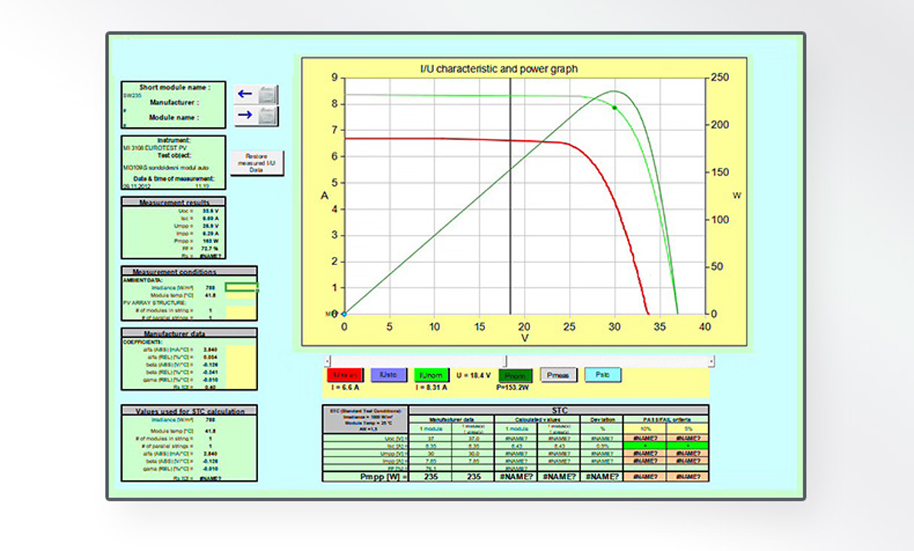Screen dimensions: 914x551
Task: Toggle the red I/Umeas curve button
Action: [x=344, y=375]
